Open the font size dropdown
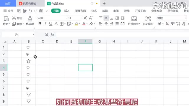189x106 pixels. click(x=81, y=18)
